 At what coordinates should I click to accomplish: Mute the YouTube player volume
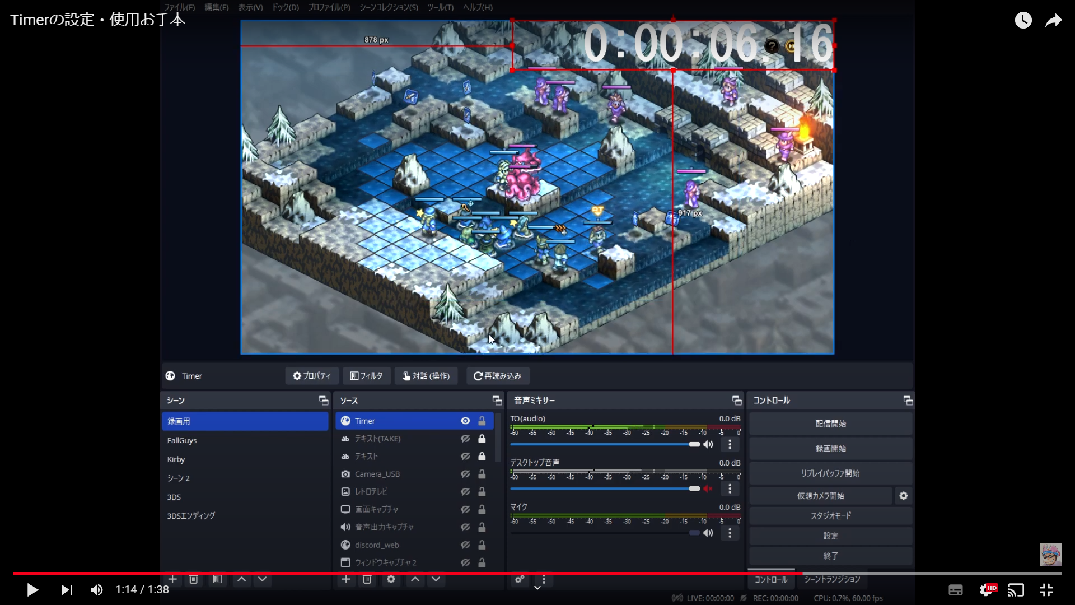(96, 590)
